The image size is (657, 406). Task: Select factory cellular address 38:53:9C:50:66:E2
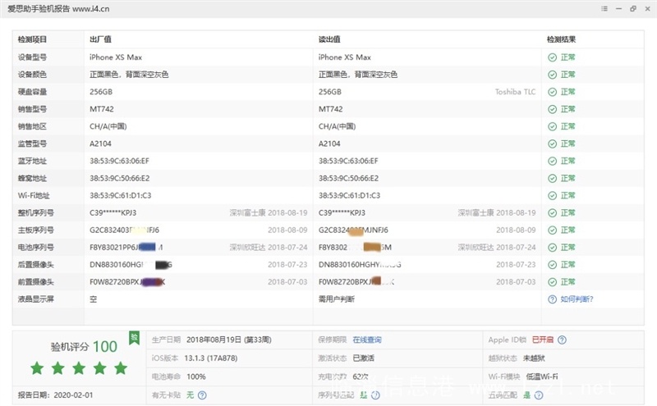pos(119,178)
